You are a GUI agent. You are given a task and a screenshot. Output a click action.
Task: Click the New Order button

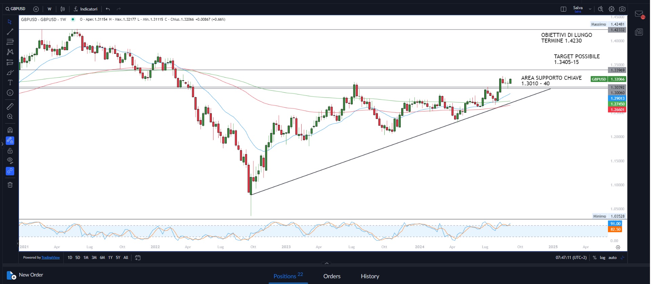click(25, 275)
